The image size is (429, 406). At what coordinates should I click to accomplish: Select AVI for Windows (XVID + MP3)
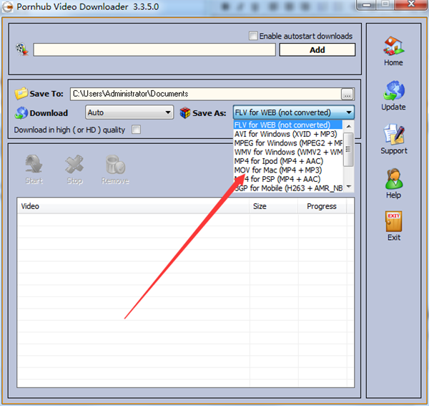288,134
